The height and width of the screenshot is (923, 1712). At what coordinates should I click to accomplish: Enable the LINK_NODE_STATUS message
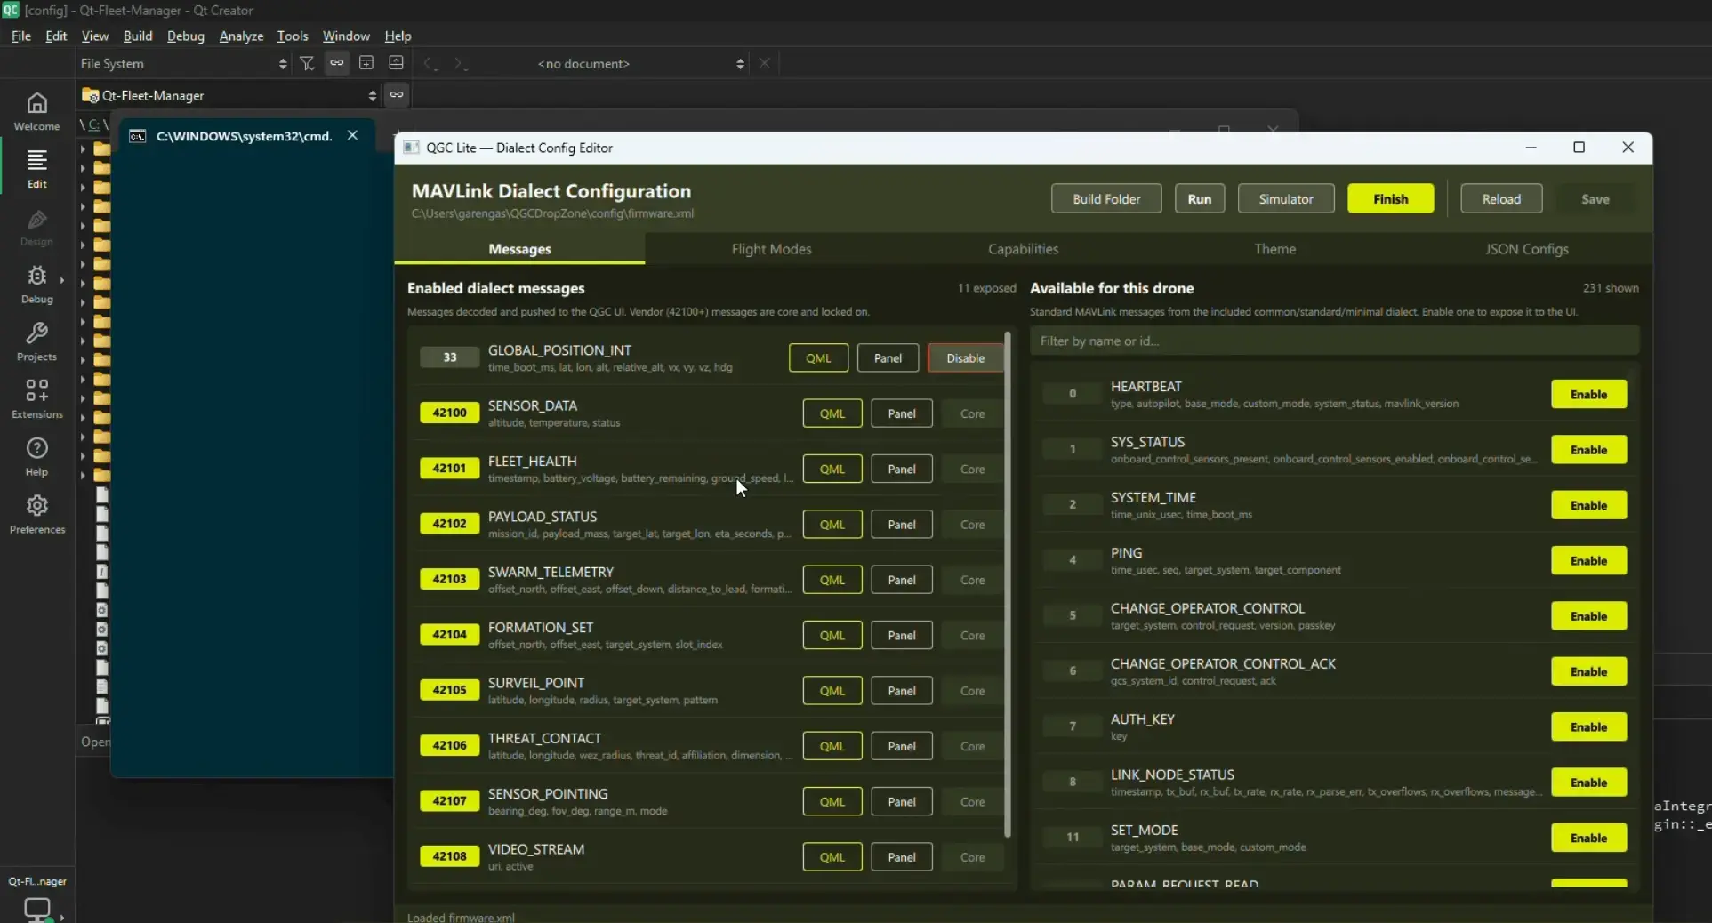coord(1588,782)
